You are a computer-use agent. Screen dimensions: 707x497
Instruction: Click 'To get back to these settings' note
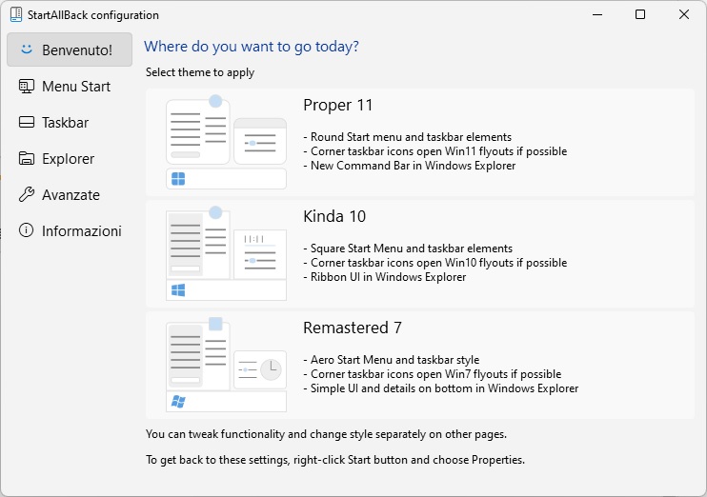[x=335, y=460]
